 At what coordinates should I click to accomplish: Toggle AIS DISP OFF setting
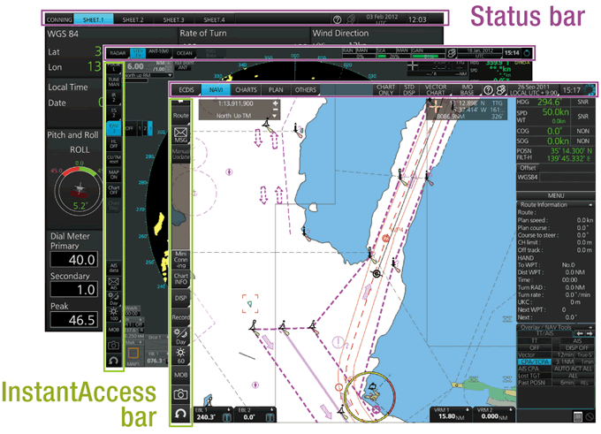pos(576,347)
